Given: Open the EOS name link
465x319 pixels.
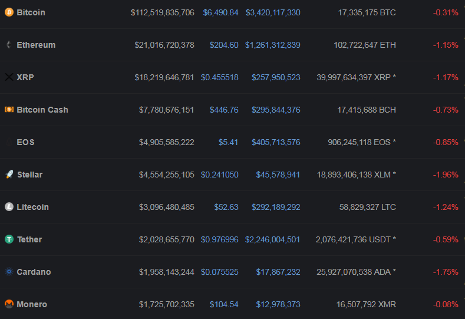Looking at the screenshot, I should [26, 142].
